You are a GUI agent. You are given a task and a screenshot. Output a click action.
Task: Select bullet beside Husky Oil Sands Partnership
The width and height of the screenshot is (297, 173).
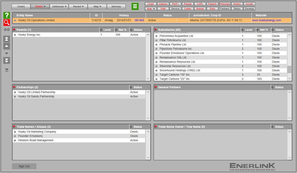(15, 97)
